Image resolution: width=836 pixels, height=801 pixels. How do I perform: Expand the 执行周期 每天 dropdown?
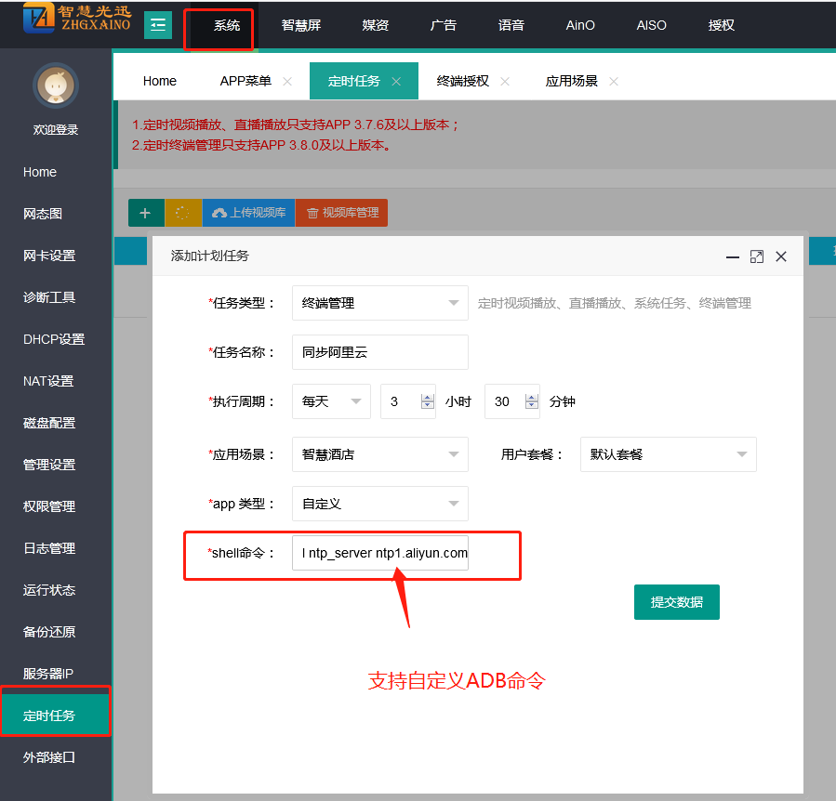331,401
